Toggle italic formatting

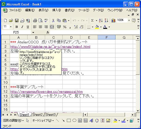point(22,27)
